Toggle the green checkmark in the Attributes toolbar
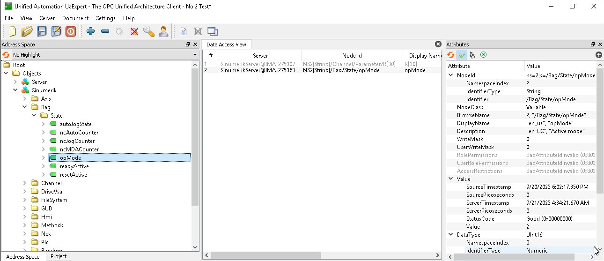Screen dimensions: 604x261 (462, 55)
